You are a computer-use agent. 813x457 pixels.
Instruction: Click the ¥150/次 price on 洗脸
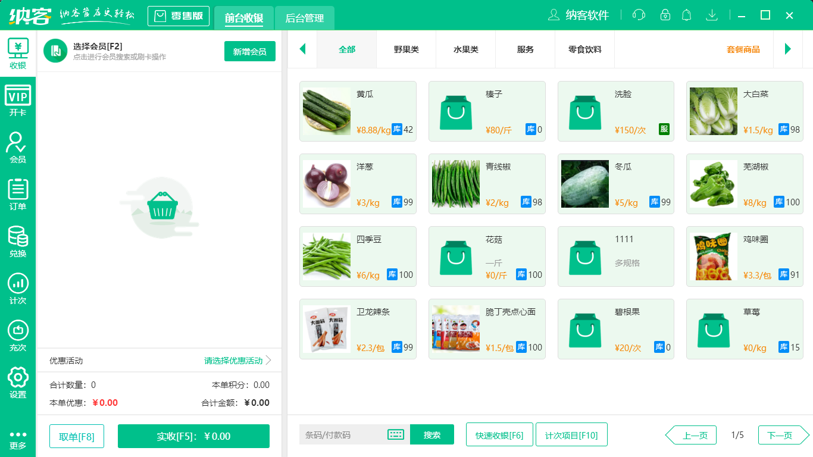pyautogui.click(x=630, y=130)
